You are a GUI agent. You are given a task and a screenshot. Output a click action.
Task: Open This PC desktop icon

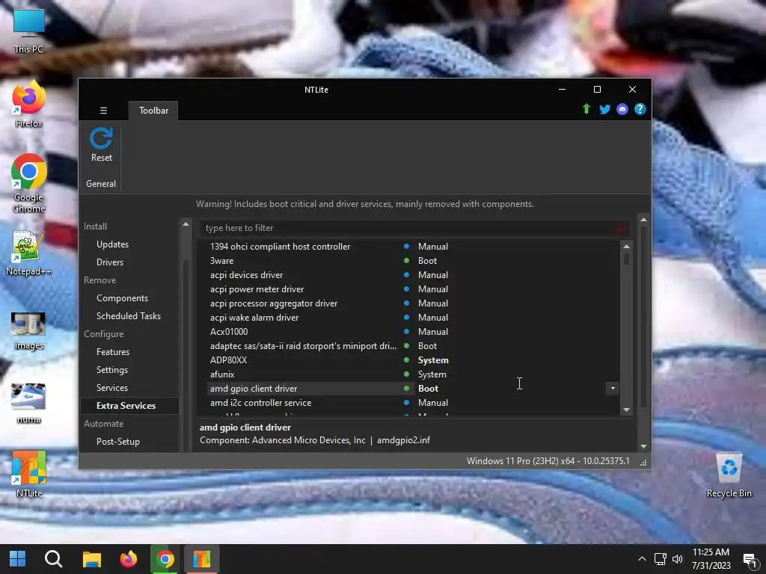[x=29, y=31]
